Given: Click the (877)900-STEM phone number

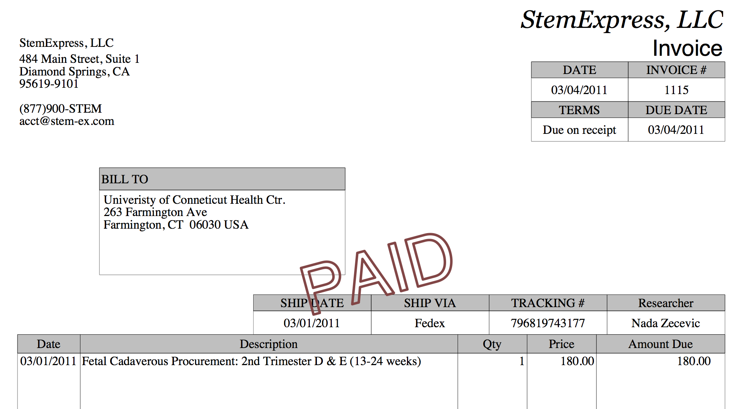Looking at the screenshot, I should tap(60, 109).
